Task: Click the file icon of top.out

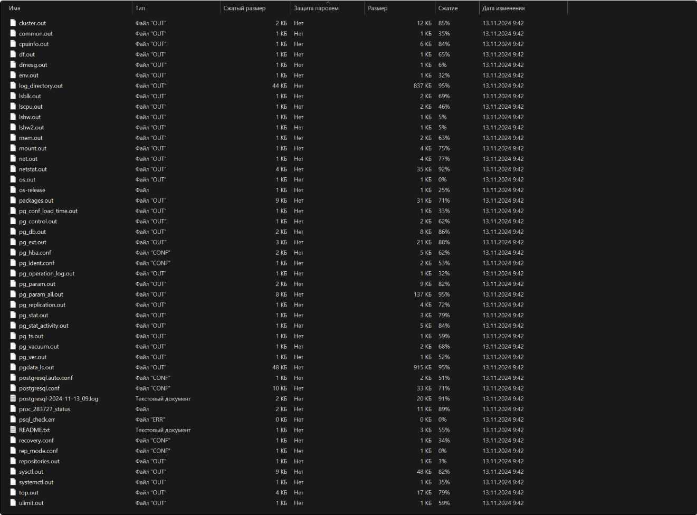Action: tap(13, 492)
